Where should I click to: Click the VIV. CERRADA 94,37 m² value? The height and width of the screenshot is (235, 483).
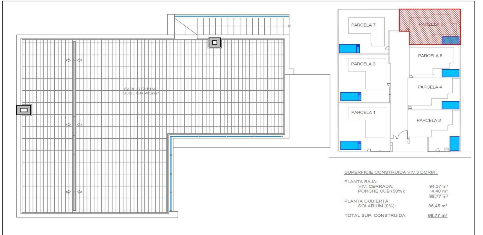(x=438, y=186)
